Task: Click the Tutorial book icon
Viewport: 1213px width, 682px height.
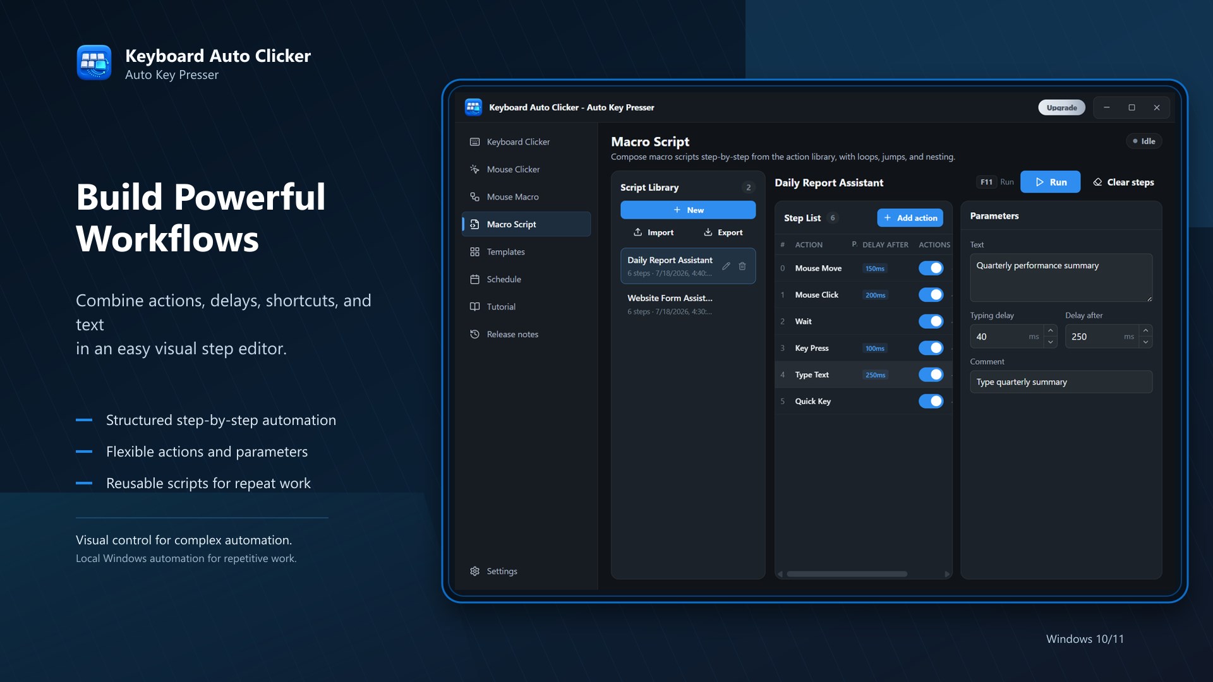Action: click(x=474, y=307)
